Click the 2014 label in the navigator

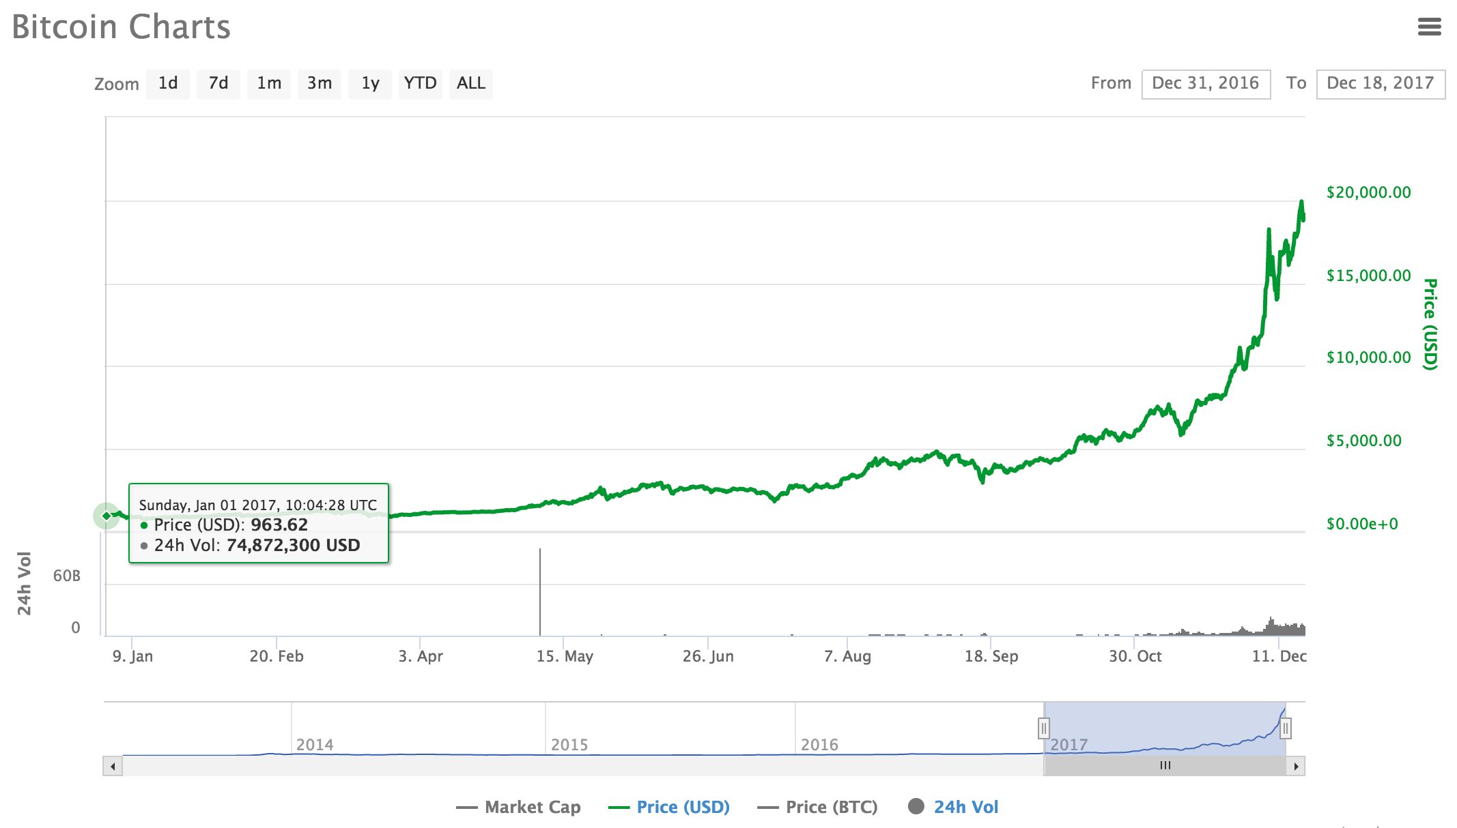pyautogui.click(x=315, y=745)
